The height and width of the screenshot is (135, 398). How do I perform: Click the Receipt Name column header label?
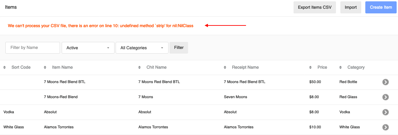click(245, 67)
